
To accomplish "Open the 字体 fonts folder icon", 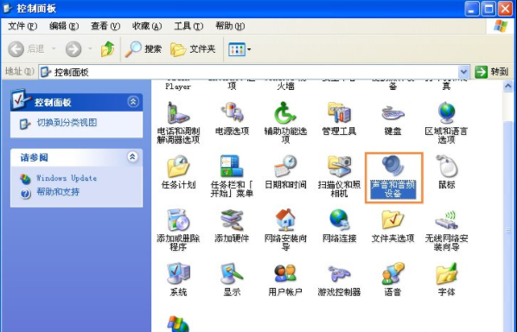I will (x=446, y=273).
